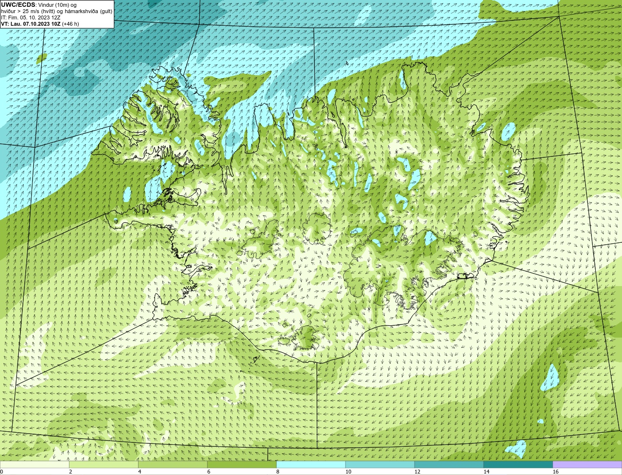Click the 'IT: Fim. 05. 10. 2023 12Z' line
The height and width of the screenshot is (475, 622).
31,17
